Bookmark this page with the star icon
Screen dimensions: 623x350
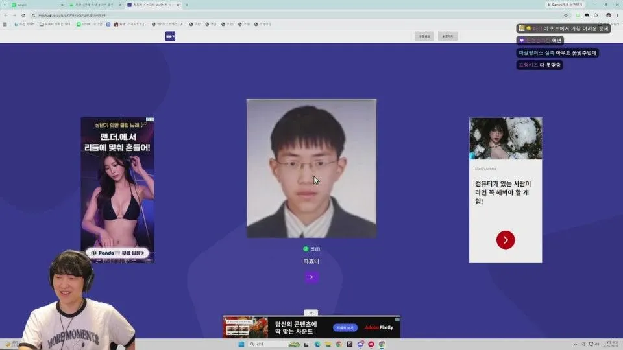[x=566, y=15]
